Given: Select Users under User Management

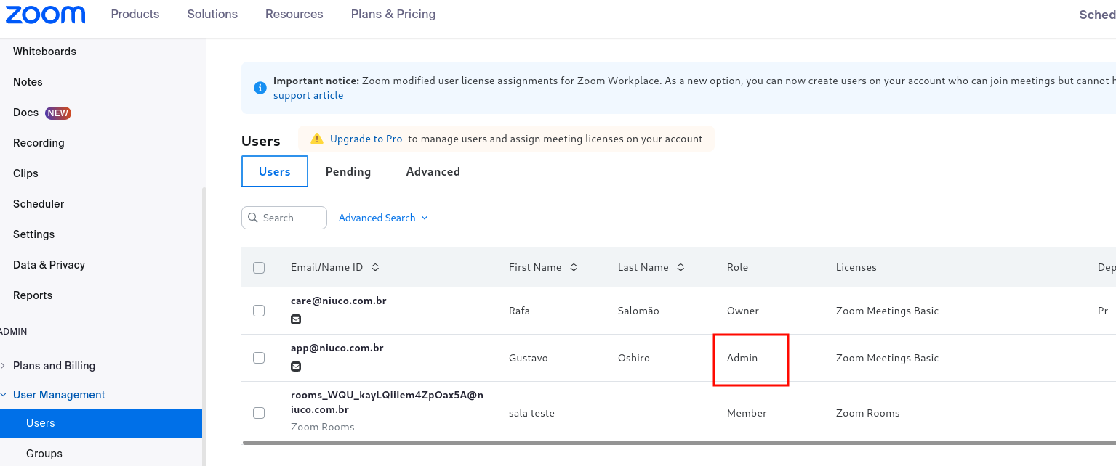Looking at the screenshot, I should pyautogui.click(x=101, y=423).
